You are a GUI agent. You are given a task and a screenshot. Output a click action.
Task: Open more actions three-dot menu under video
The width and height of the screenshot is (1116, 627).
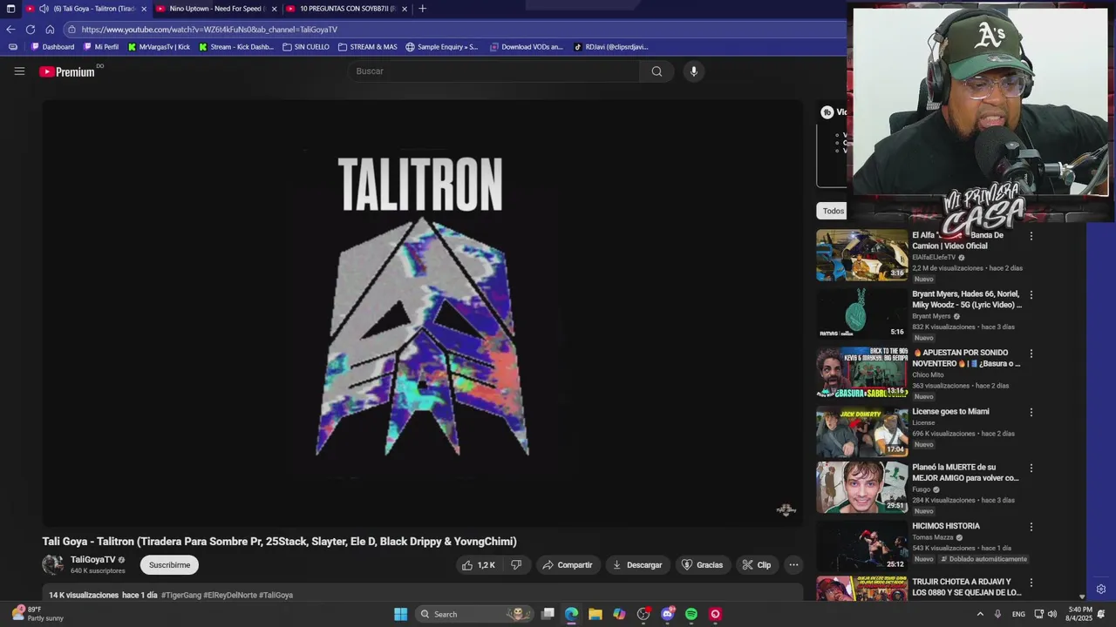[793, 565]
